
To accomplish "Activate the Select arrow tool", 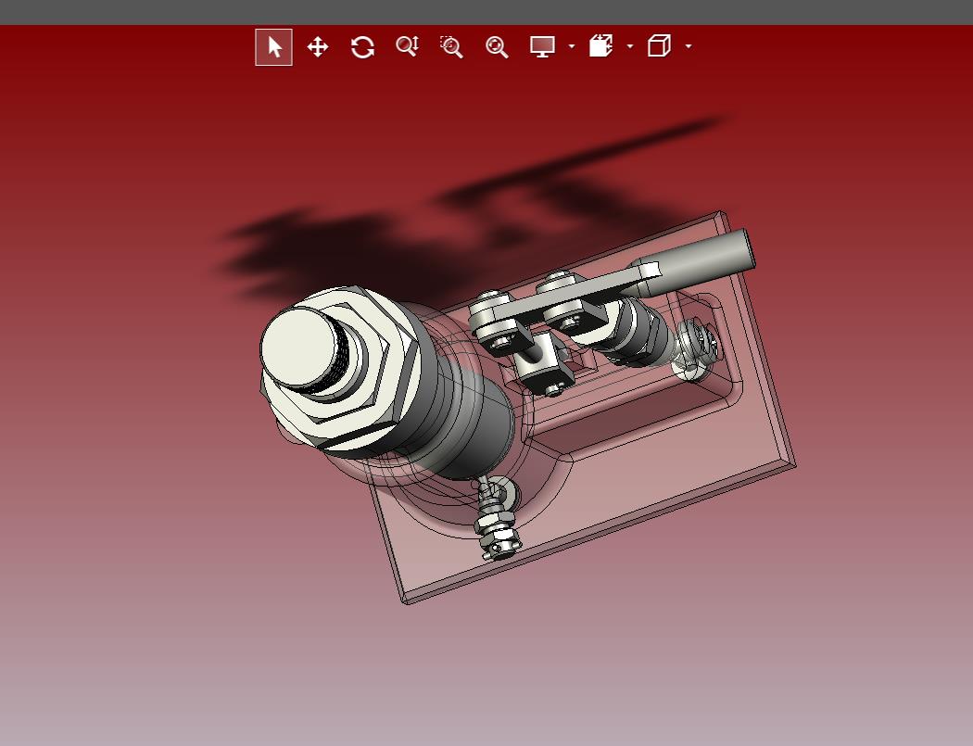I will [x=273, y=46].
